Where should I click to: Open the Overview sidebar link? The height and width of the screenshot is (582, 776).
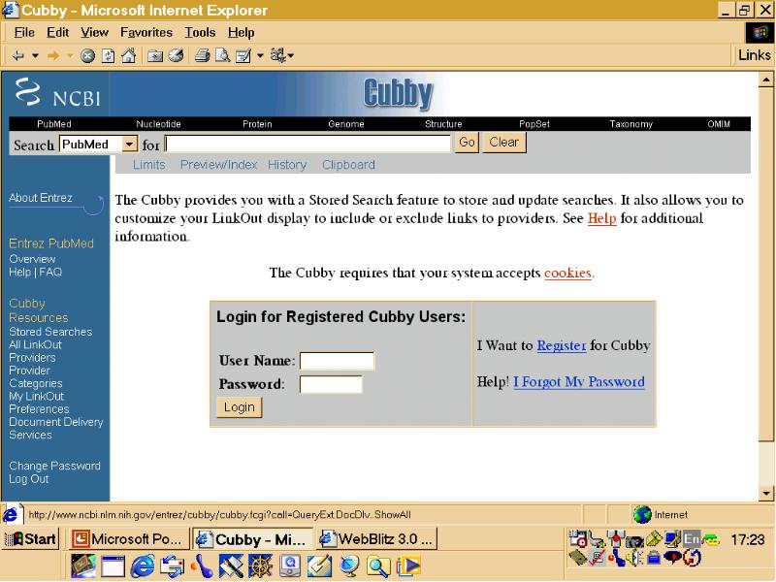point(32,259)
